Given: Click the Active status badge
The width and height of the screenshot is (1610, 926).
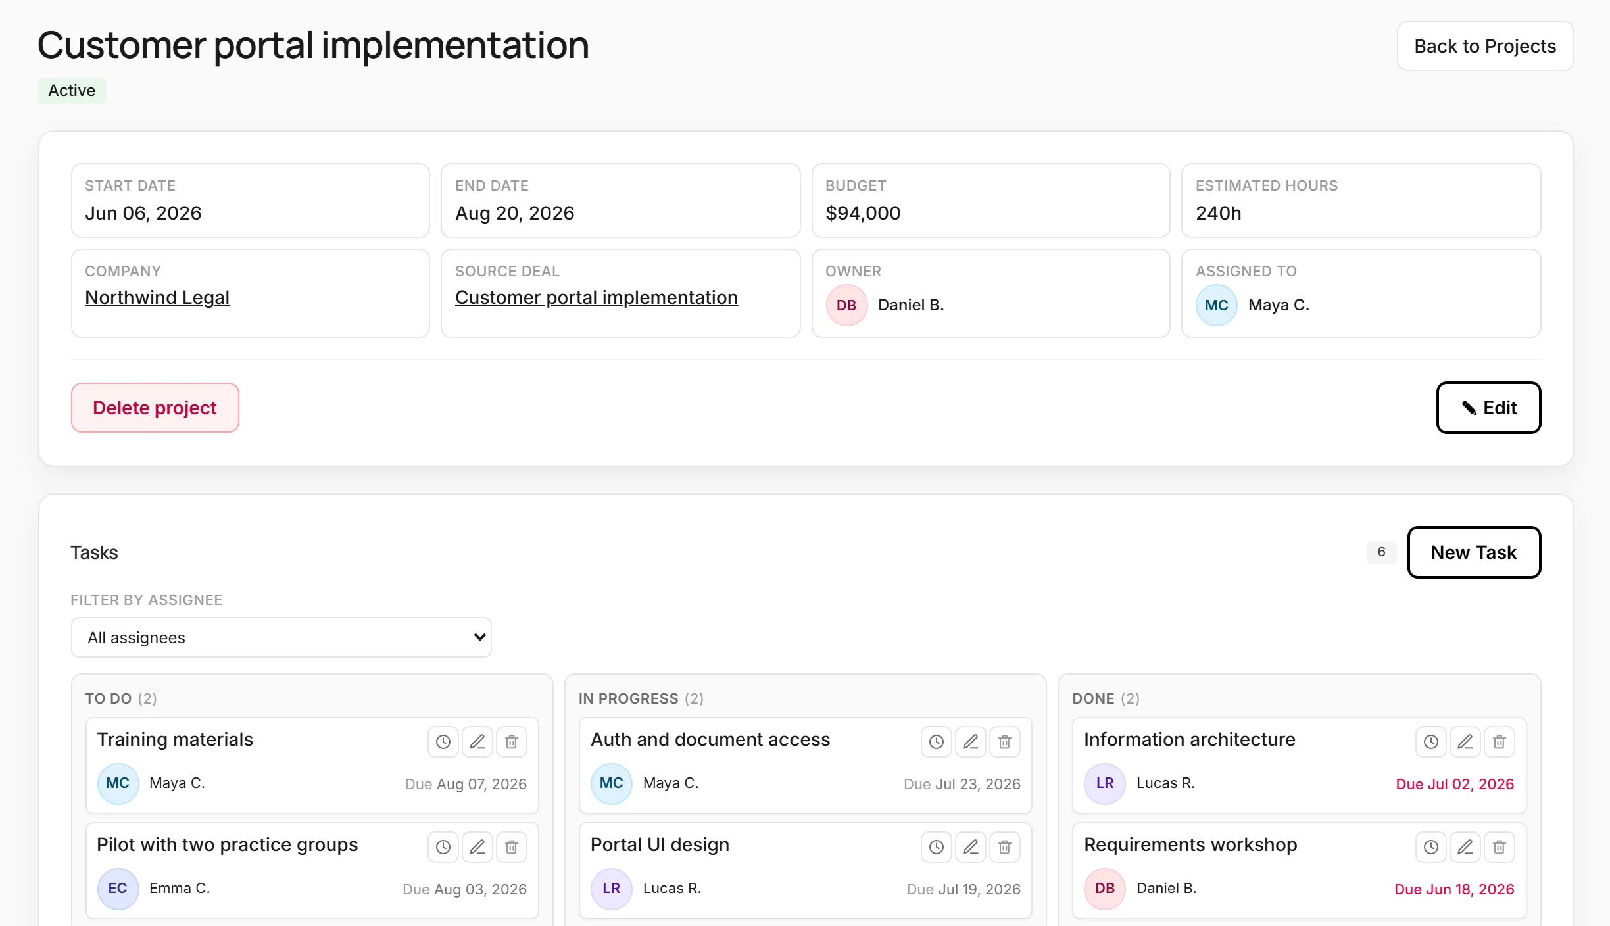Looking at the screenshot, I should click(72, 90).
